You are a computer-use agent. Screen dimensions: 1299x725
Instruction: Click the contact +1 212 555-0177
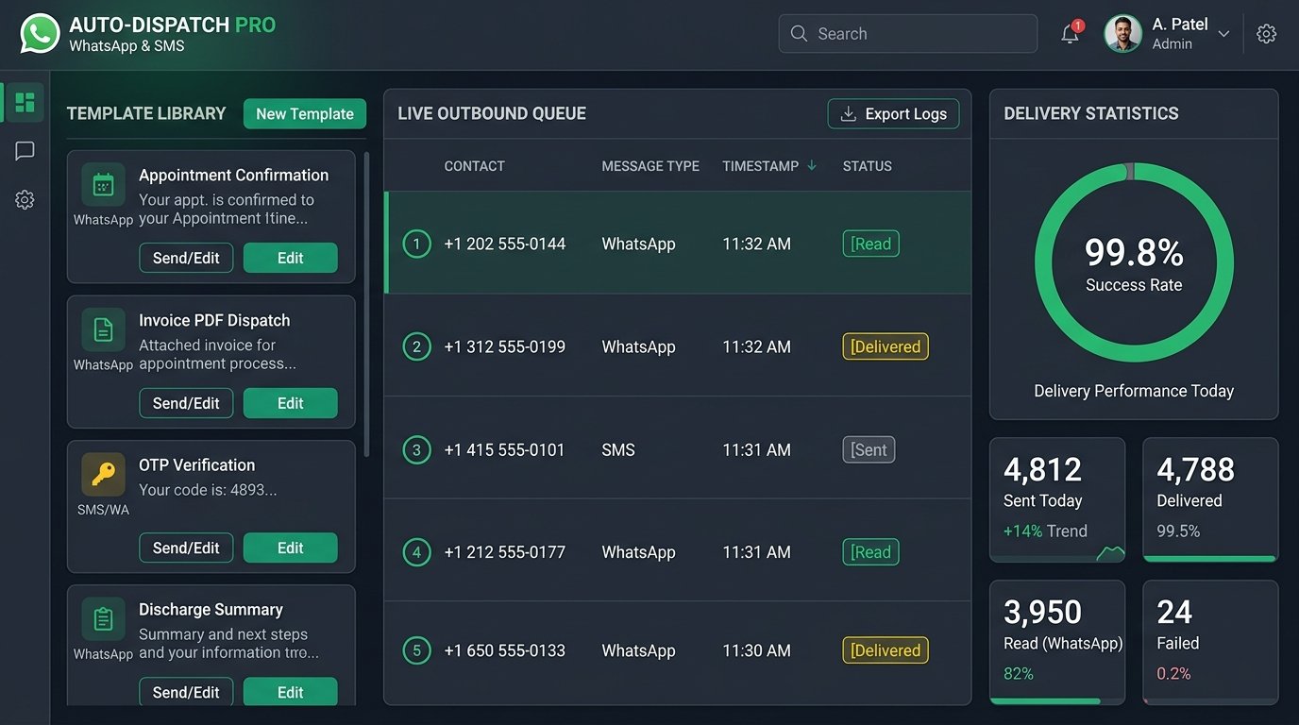tap(504, 552)
